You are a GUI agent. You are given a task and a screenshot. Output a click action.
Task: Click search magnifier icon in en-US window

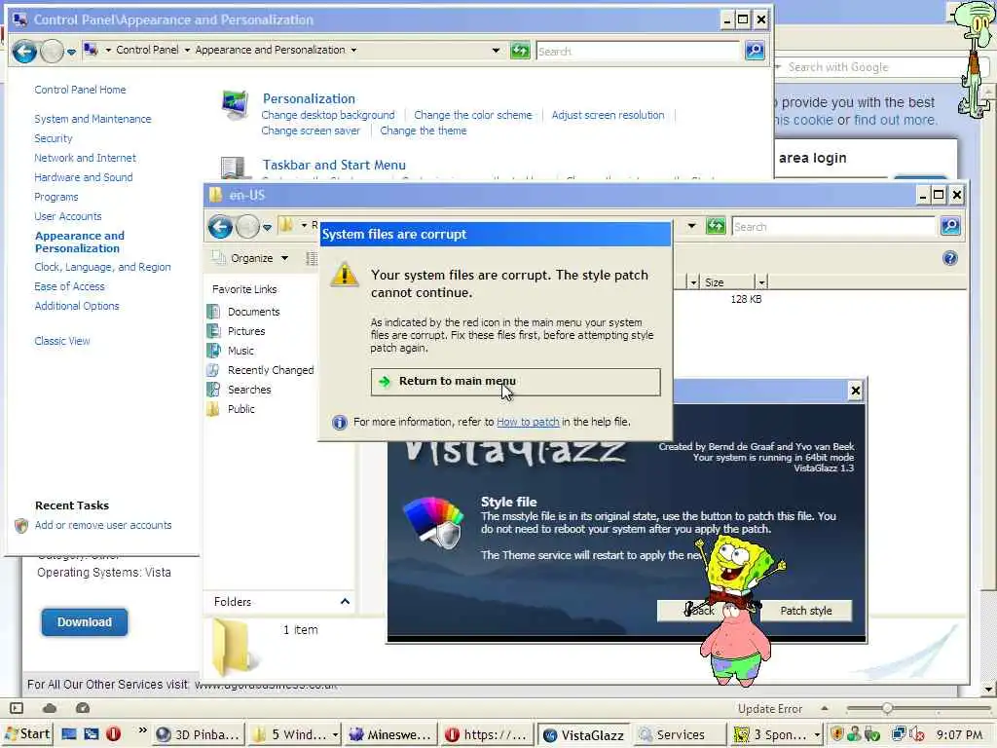[950, 226]
